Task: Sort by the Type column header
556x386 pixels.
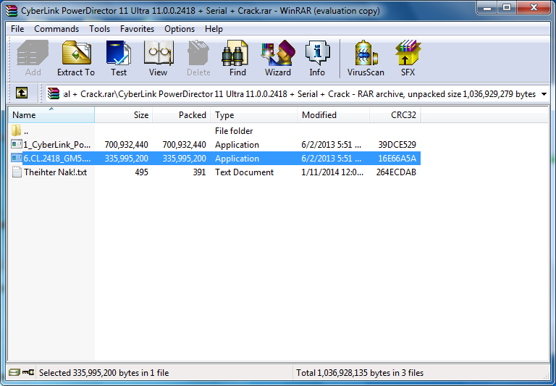Action: coord(254,115)
